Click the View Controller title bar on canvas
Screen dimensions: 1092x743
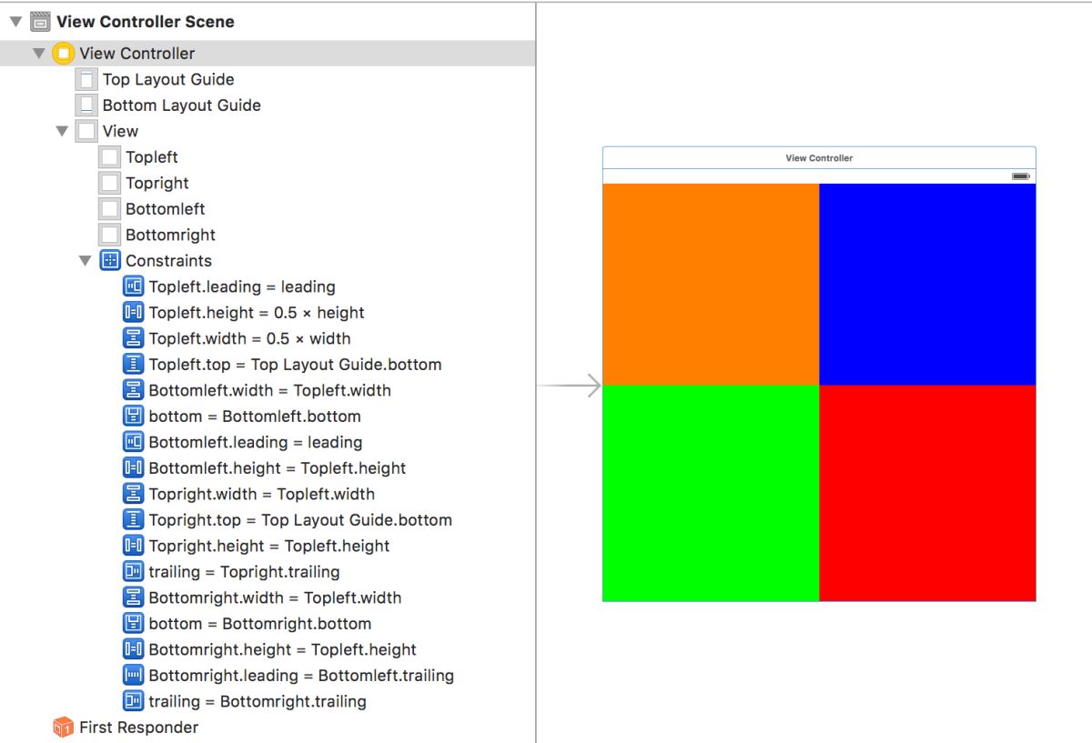(819, 157)
